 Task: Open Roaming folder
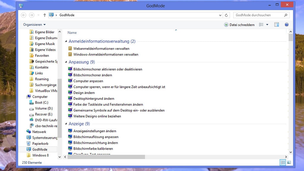point(39,79)
